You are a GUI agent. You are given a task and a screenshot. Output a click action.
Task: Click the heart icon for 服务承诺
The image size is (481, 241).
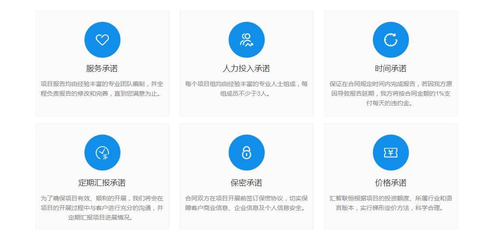click(x=102, y=40)
